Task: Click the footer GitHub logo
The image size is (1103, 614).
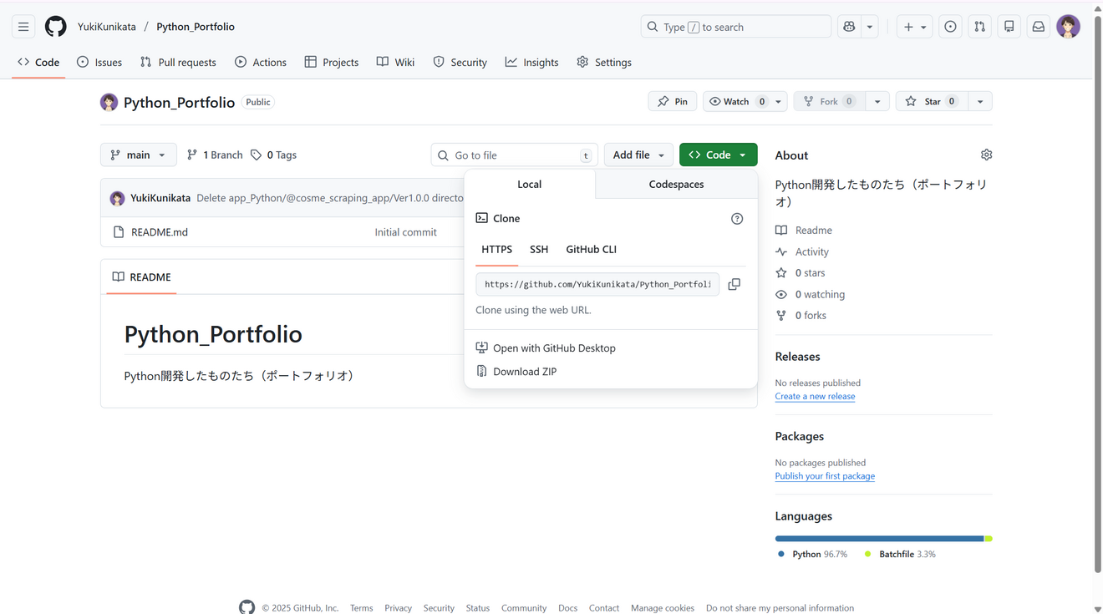Action: 247,607
